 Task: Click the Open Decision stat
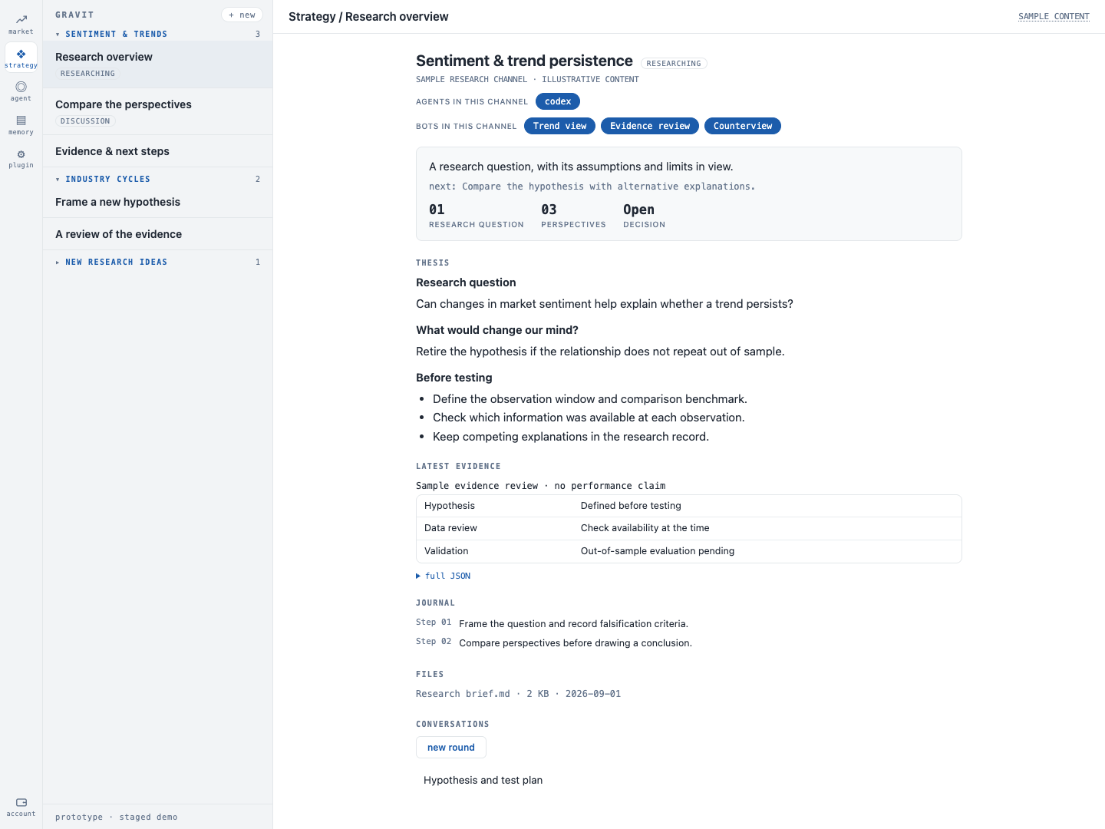(x=644, y=216)
